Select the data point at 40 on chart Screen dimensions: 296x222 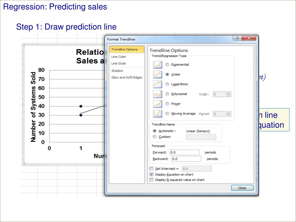[81, 106]
